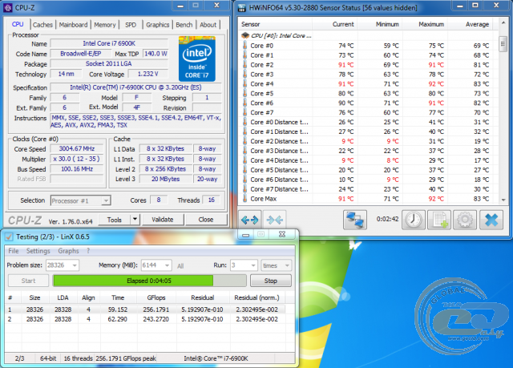Click the HWiNFO vertical scrollbar thumb
The image size is (513, 368).
pyautogui.click(x=503, y=43)
